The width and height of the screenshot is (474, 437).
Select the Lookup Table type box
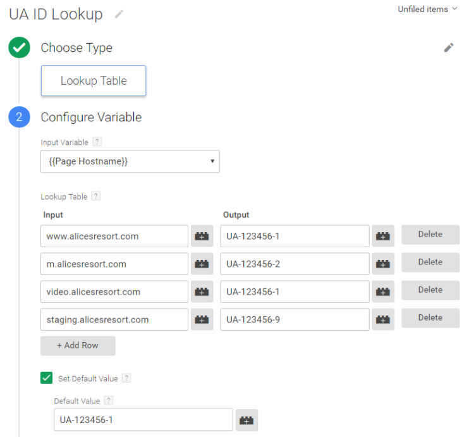tap(94, 80)
